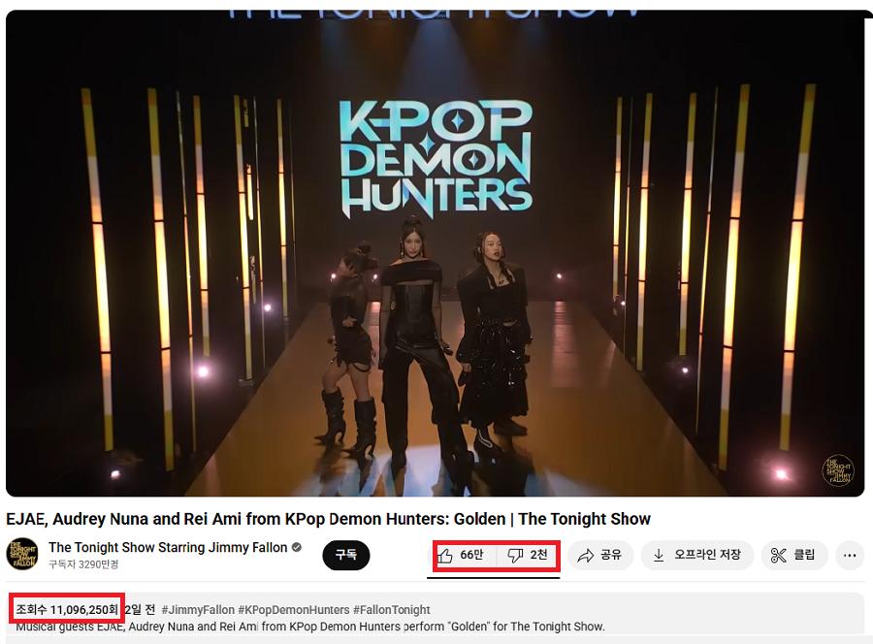Click the verified checkmark badge

pyautogui.click(x=297, y=547)
